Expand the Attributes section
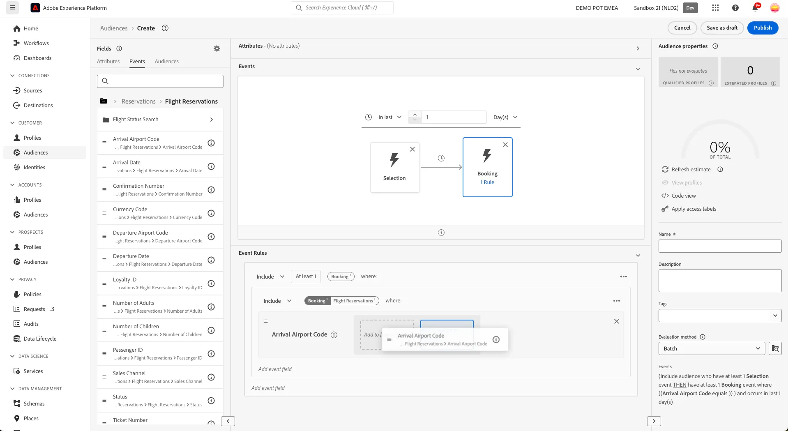Image resolution: width=788 pixels, height=431 pixels. click(638, 48)
